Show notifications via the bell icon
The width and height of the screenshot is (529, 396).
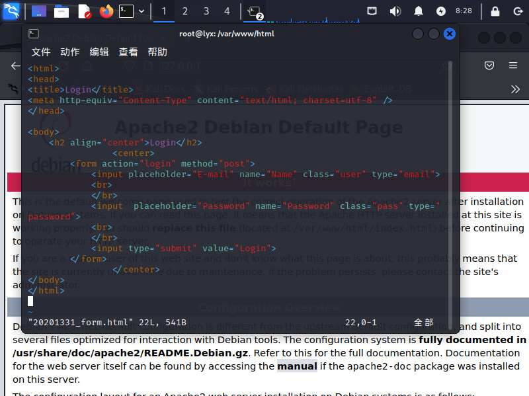point(418,11)
